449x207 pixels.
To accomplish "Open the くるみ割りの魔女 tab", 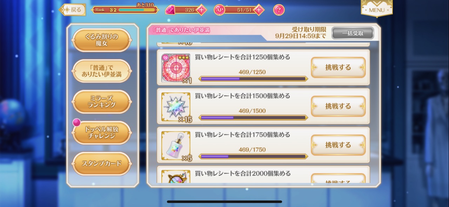I will 101,40.
